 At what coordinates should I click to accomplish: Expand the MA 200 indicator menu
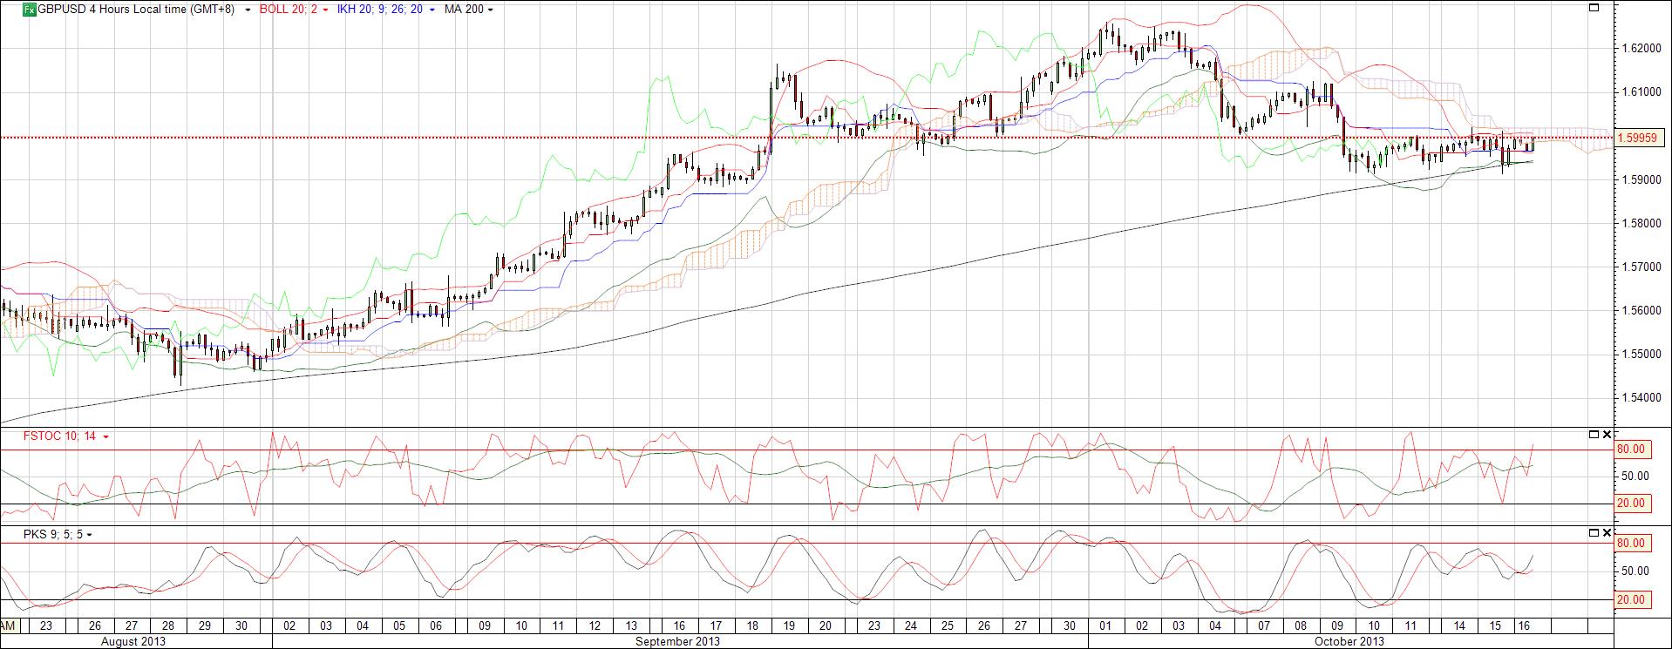(x=490, y=10)
